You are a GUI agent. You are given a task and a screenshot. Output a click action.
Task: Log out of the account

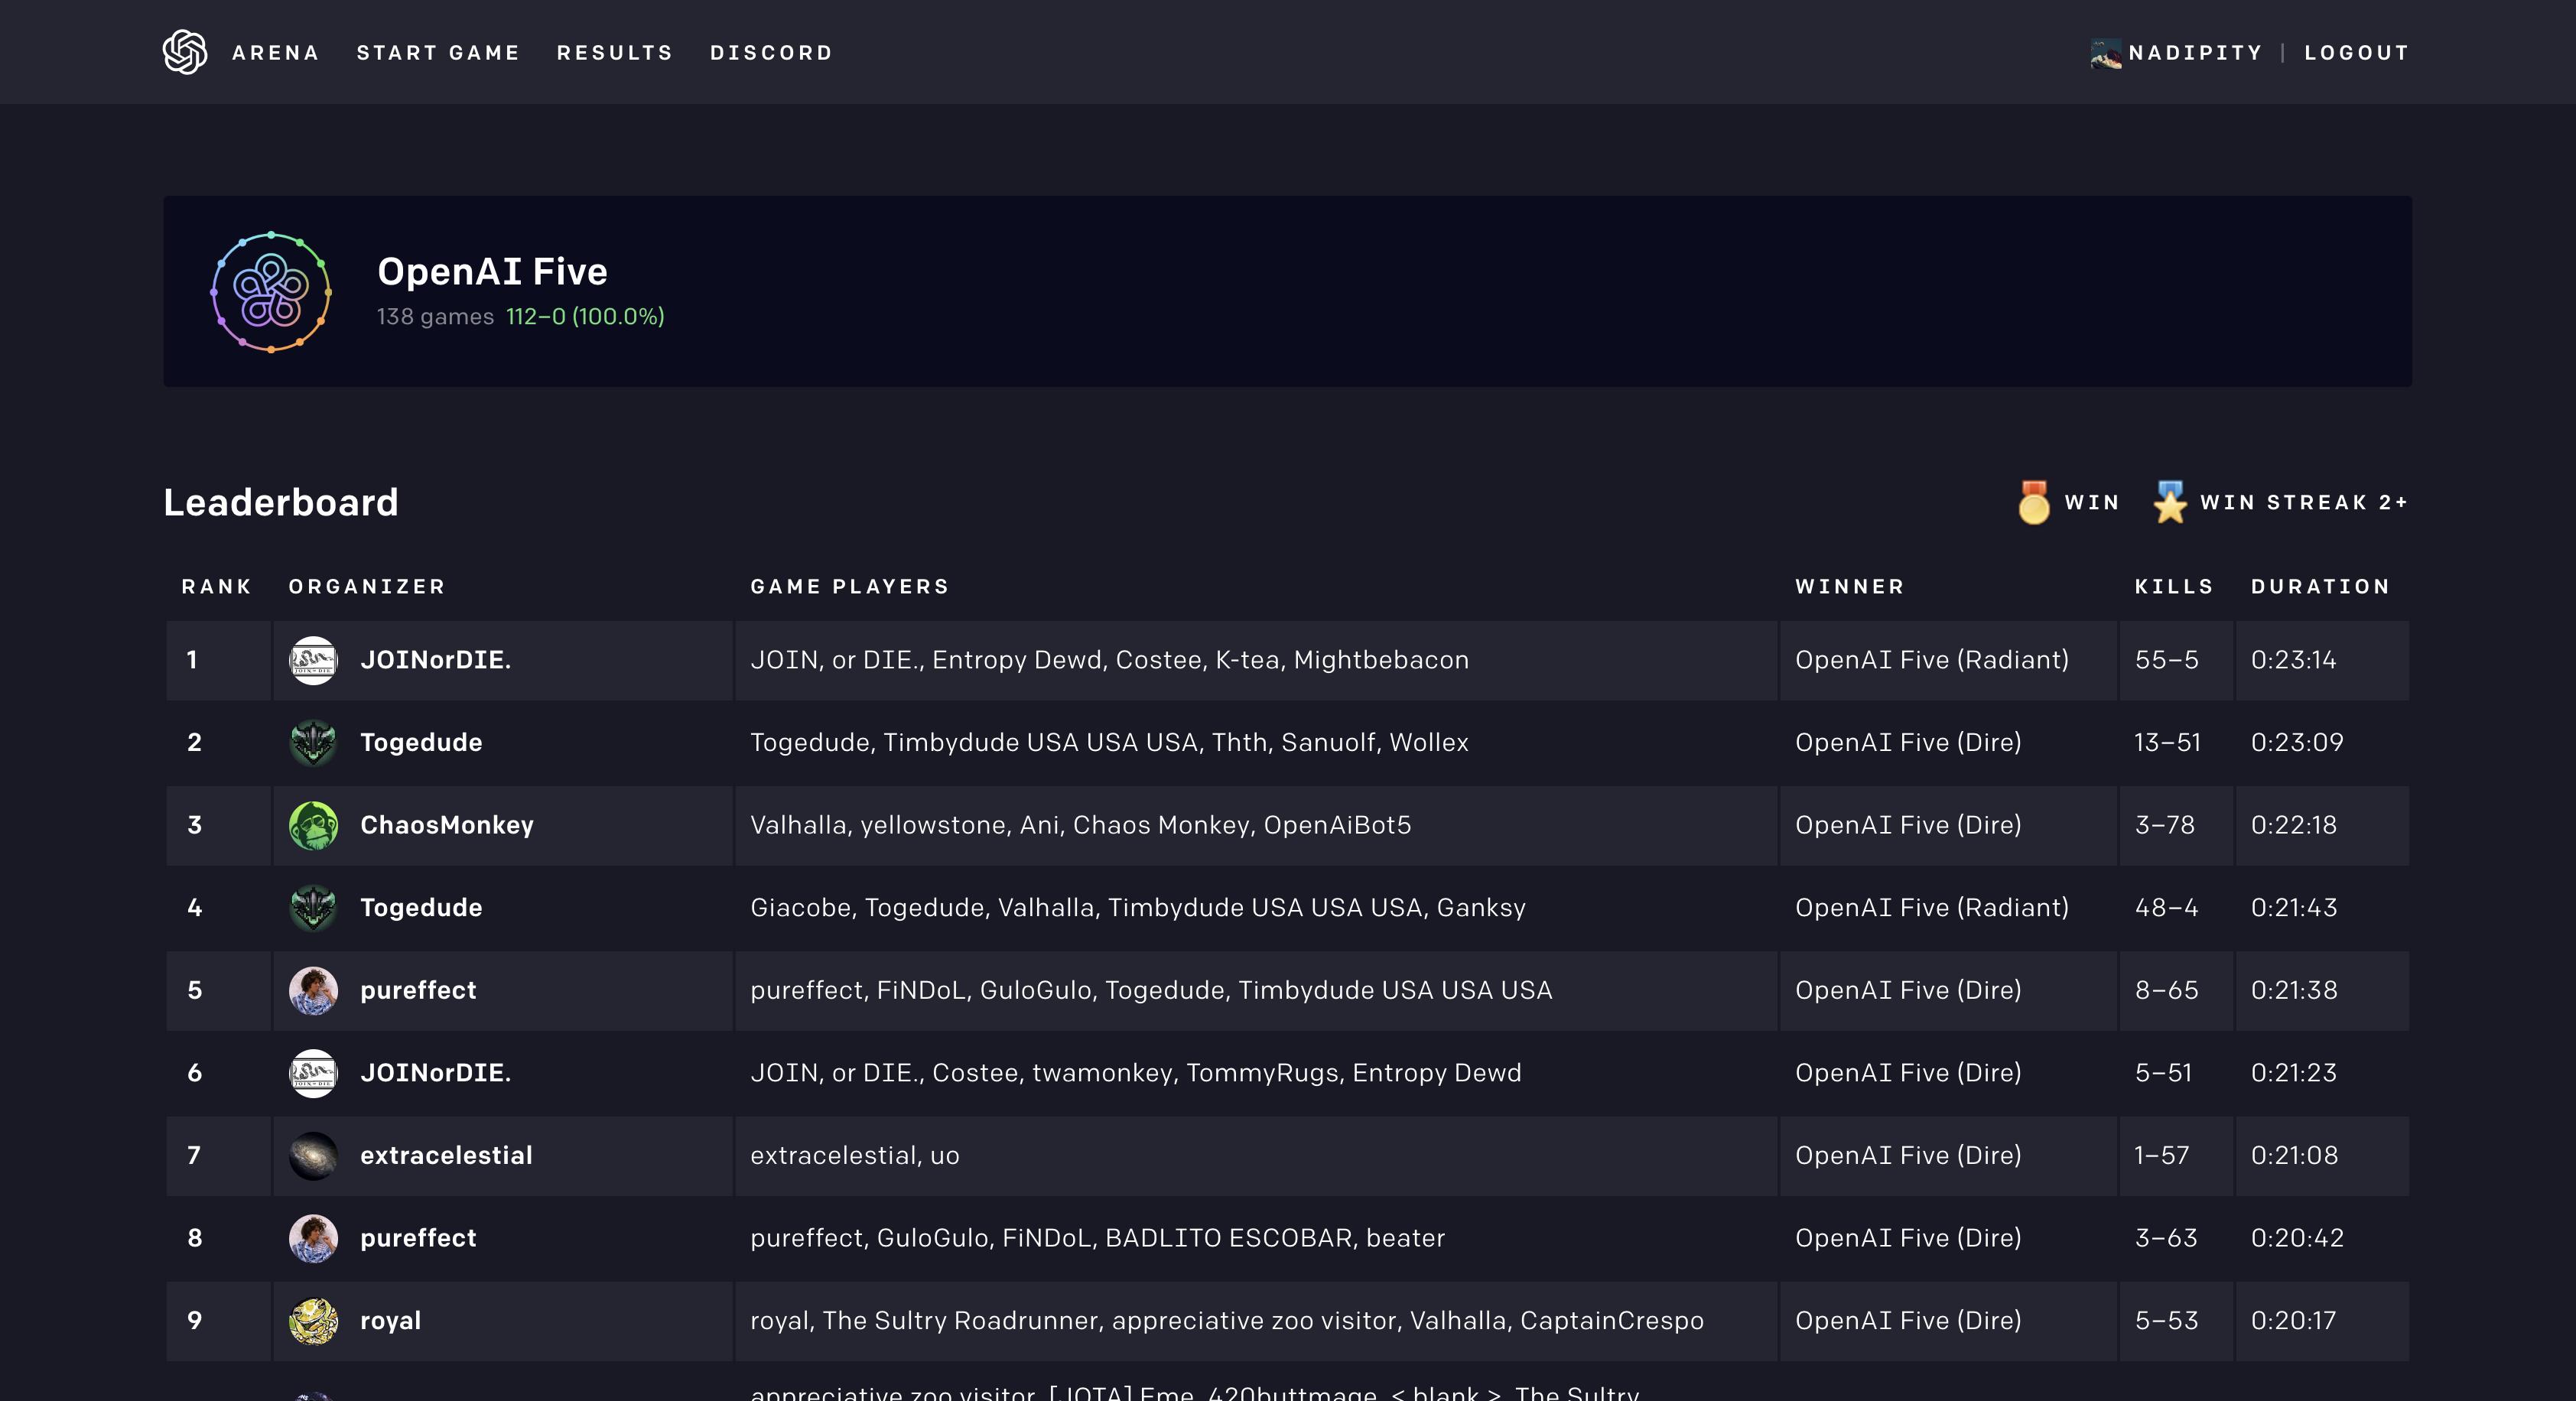(x=2356, y=53)
